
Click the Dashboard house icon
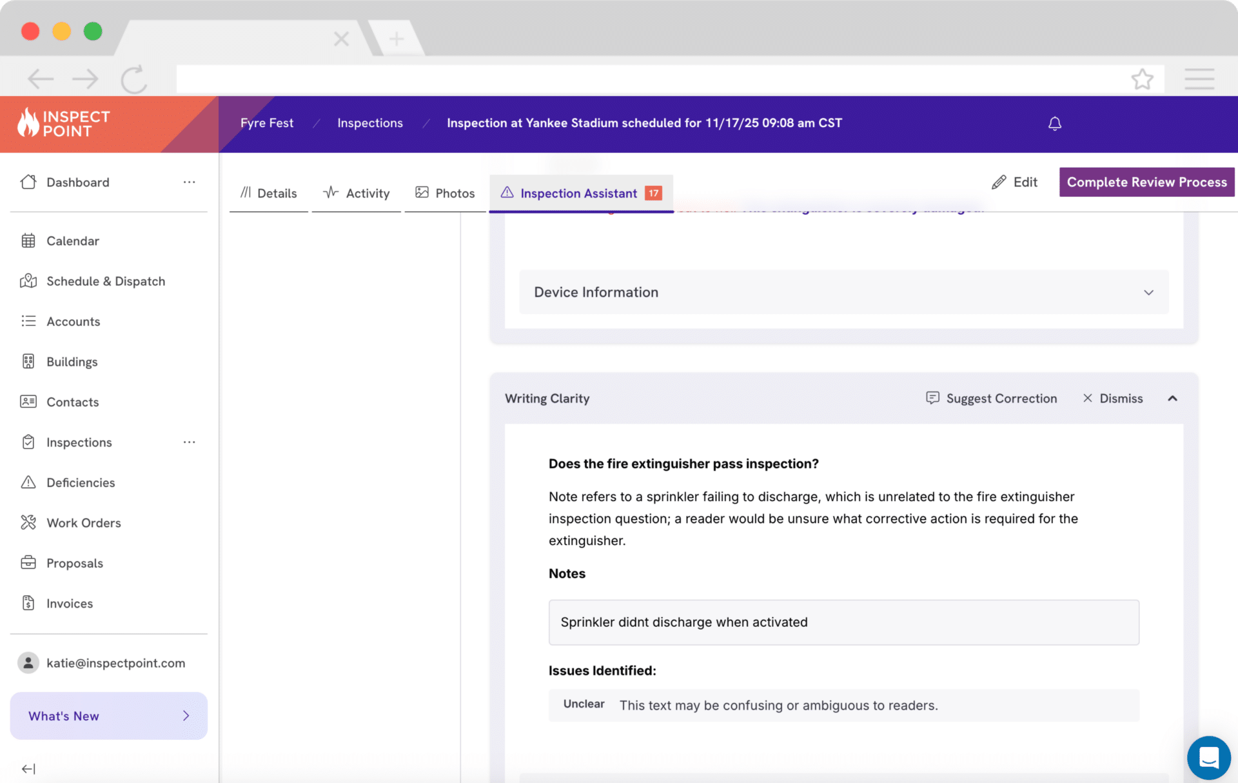tap(28, 182)
